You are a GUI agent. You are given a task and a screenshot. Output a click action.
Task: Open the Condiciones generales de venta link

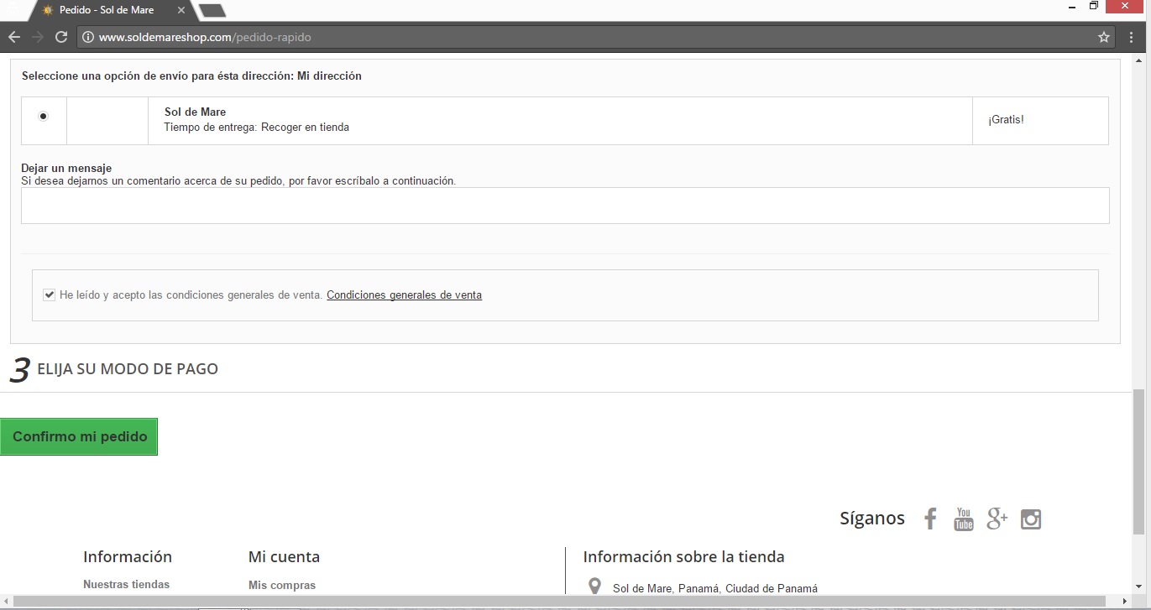click(x=404, y=295)
